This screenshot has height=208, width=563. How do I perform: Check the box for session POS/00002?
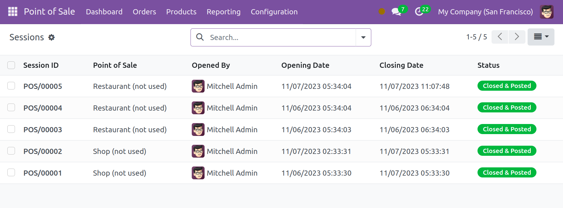11,151
